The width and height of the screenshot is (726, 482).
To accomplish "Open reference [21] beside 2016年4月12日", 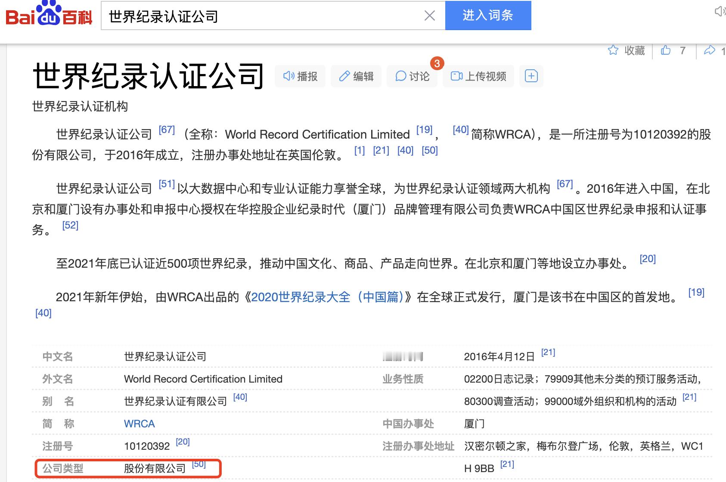I will [x=548, y=352].
